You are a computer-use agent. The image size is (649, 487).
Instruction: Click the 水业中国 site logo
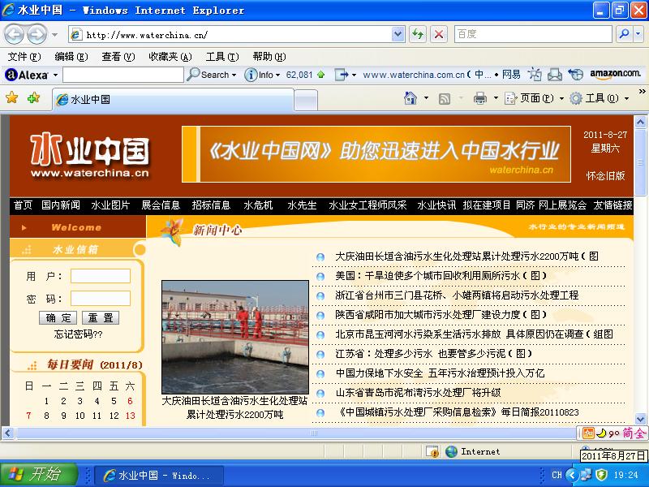click(x=90, y=155)
